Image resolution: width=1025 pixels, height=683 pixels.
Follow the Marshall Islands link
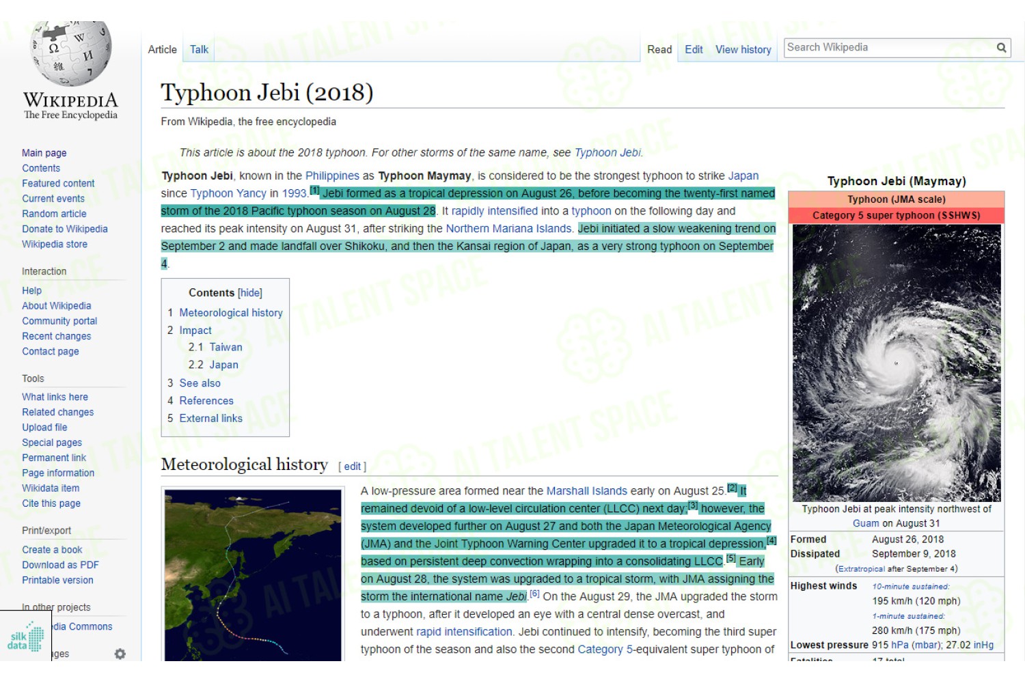pyautogui.click(x=586, y=491)
